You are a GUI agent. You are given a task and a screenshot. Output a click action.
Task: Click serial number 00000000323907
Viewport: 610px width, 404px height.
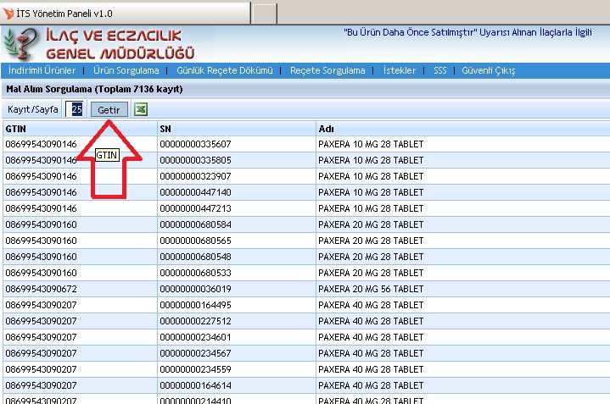(x=195, y=176)
